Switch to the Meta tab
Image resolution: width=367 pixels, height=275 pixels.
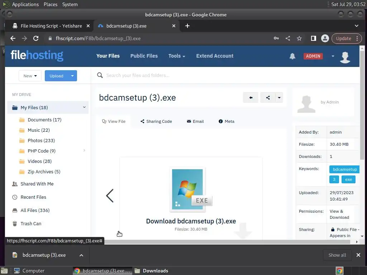227,121
